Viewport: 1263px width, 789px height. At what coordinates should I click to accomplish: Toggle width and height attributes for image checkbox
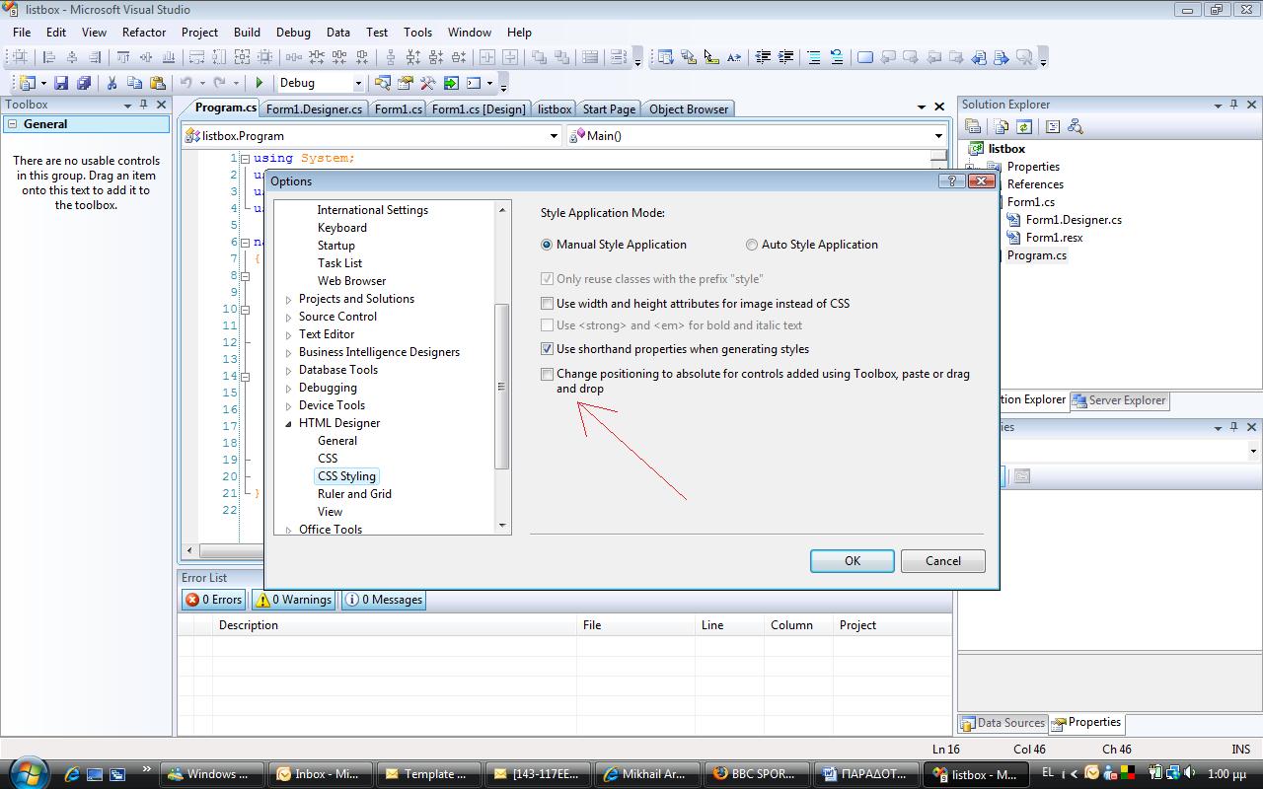(548, 304)
